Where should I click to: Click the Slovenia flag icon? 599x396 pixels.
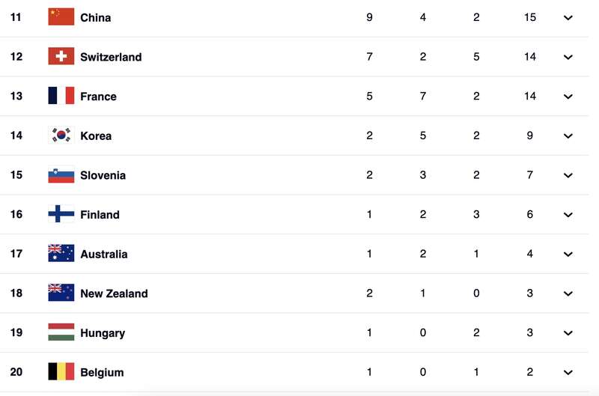click(x=61, y=175)
